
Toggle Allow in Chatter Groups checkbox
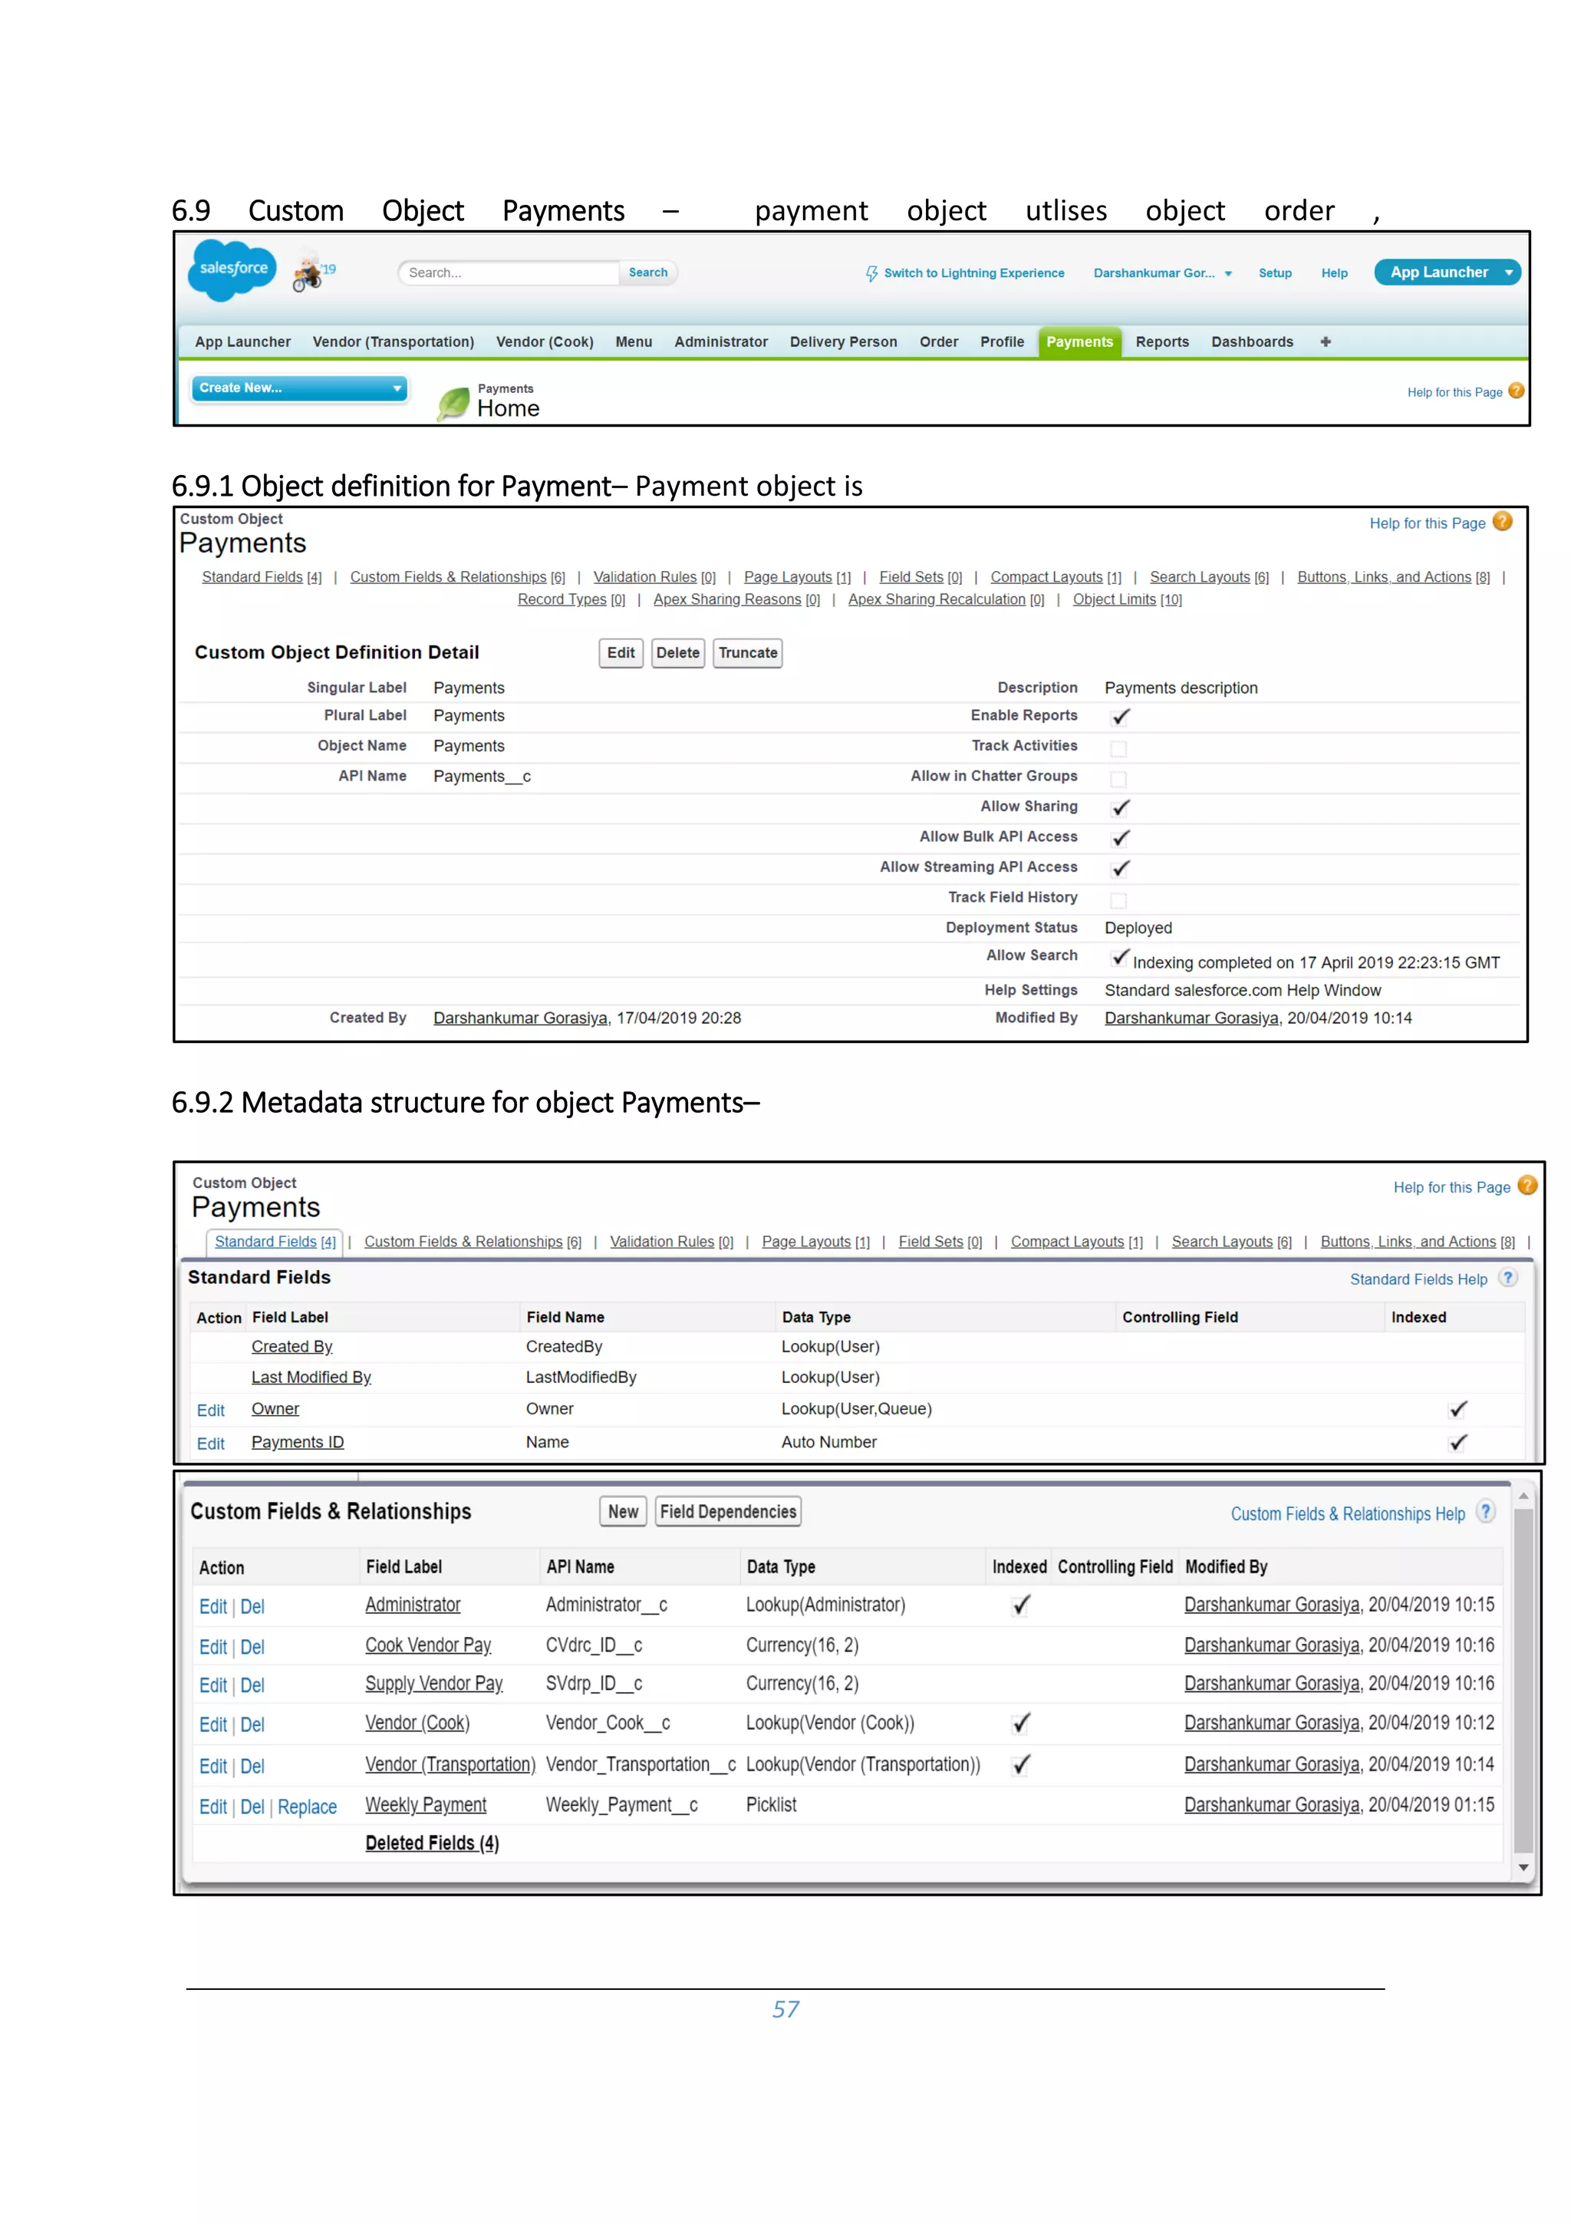coord(1118,779)
